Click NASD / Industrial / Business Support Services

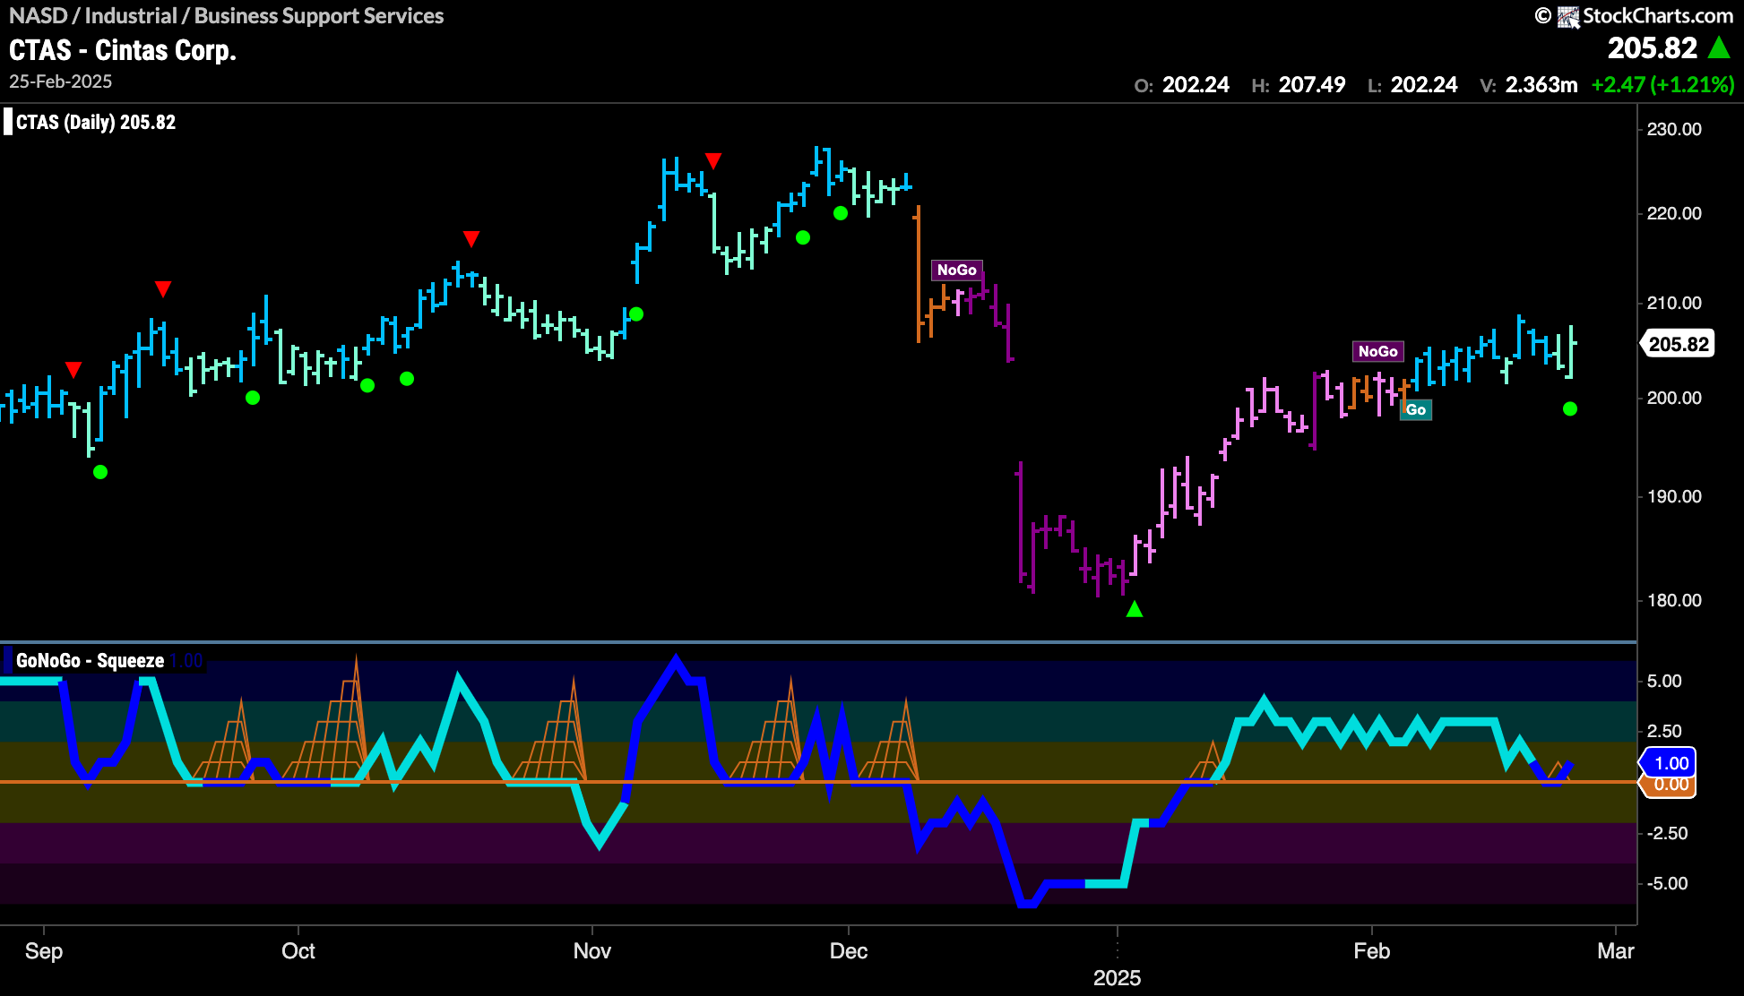pyautogui.click(x=227, y=16)
